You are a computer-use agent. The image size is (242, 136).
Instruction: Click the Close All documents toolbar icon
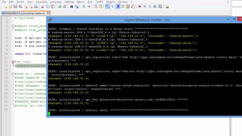click(31, 7)
